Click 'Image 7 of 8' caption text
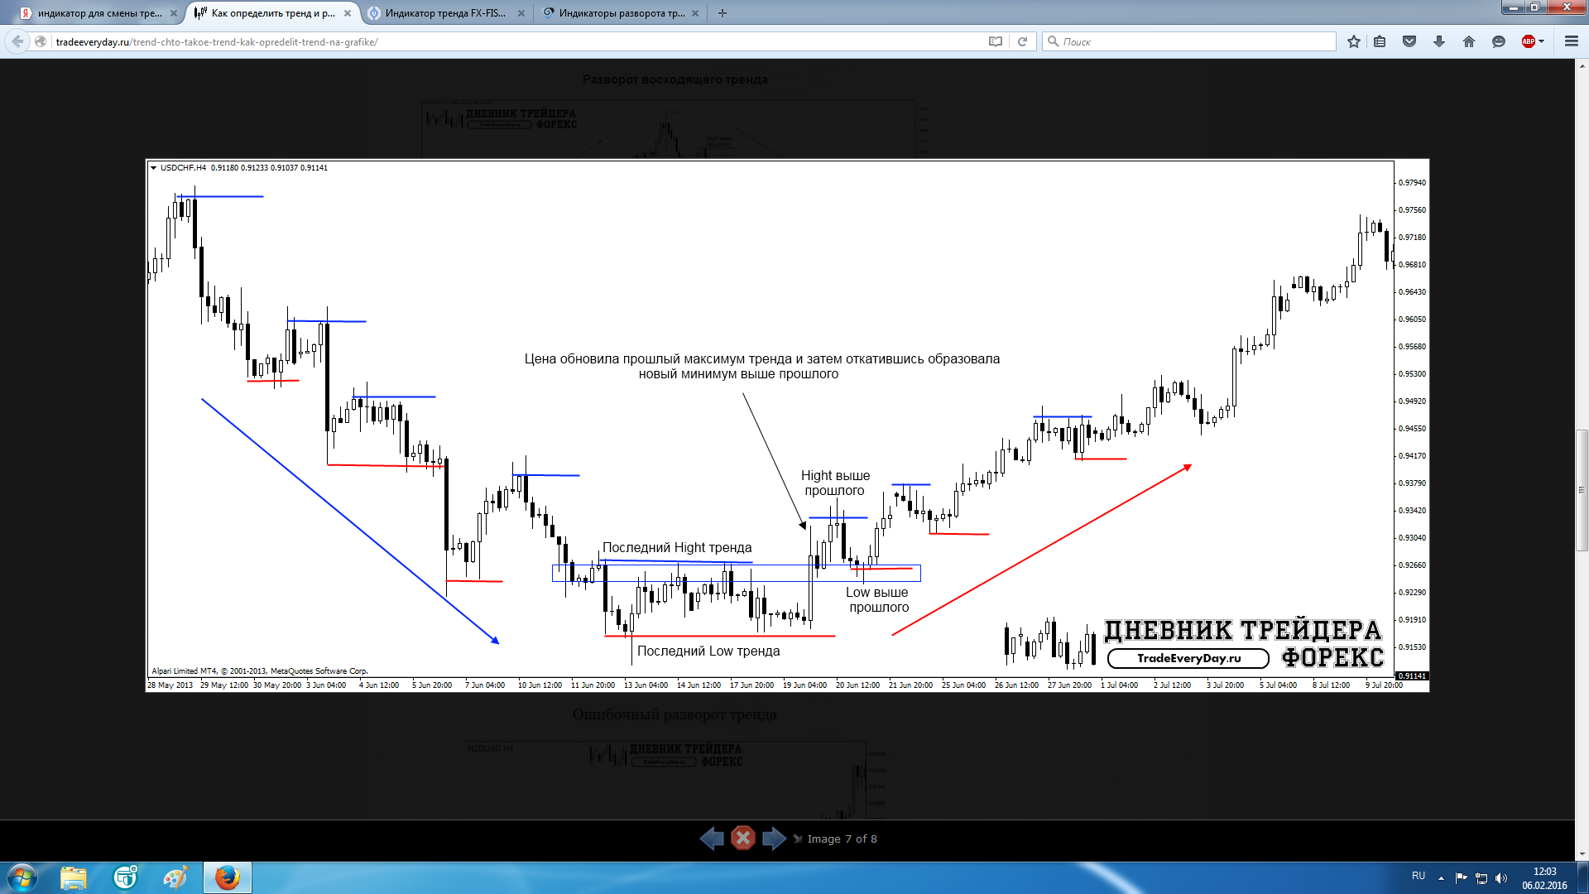 842,839
